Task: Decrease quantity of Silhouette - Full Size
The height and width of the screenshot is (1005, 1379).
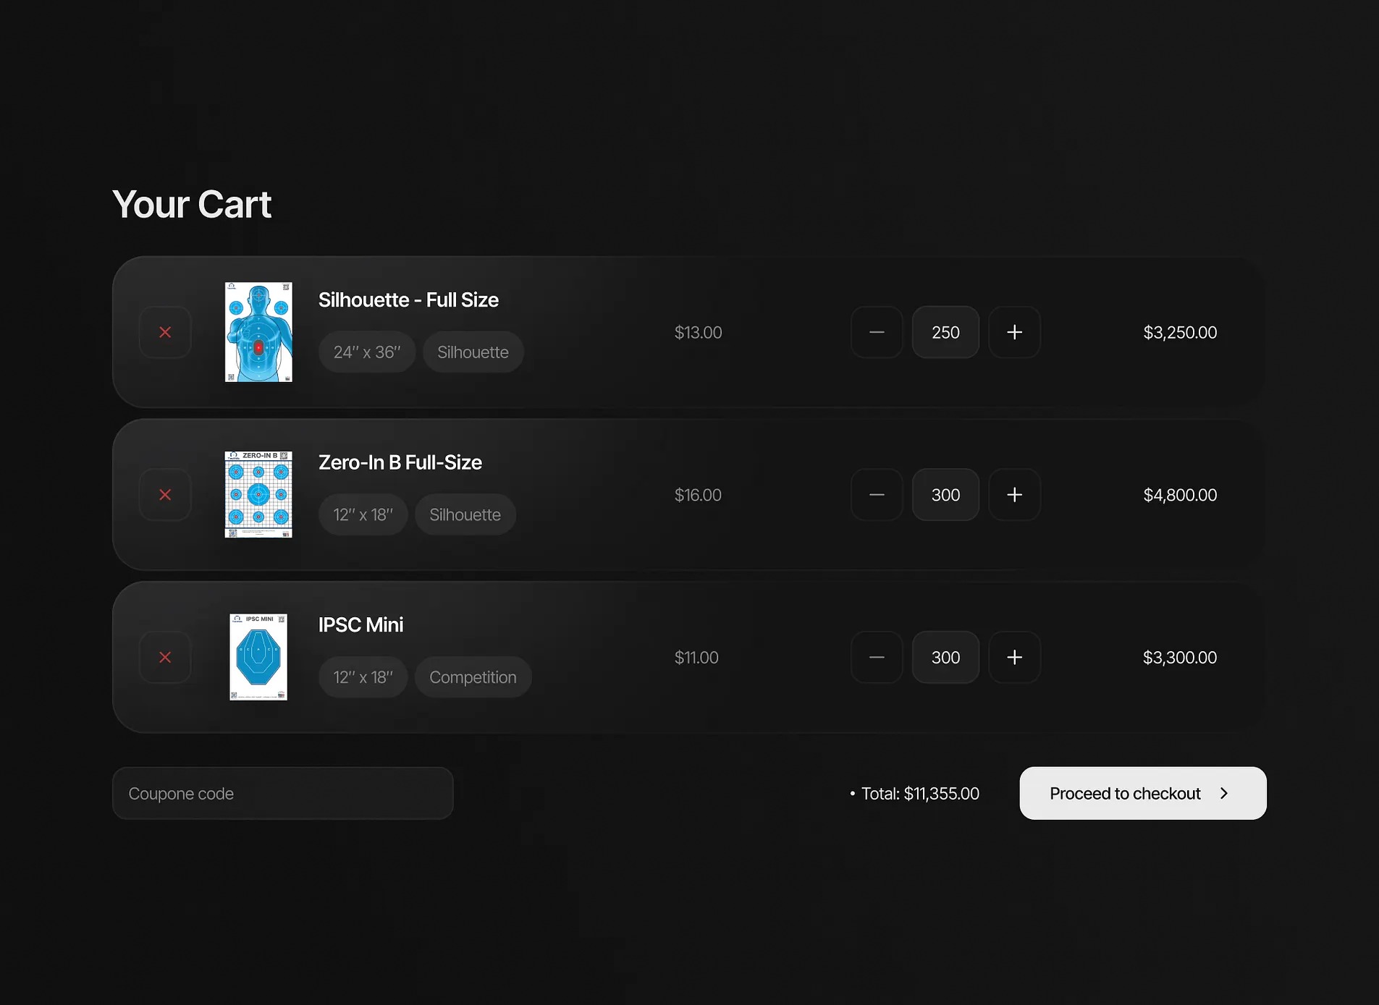Action: [x=877, y=332]
